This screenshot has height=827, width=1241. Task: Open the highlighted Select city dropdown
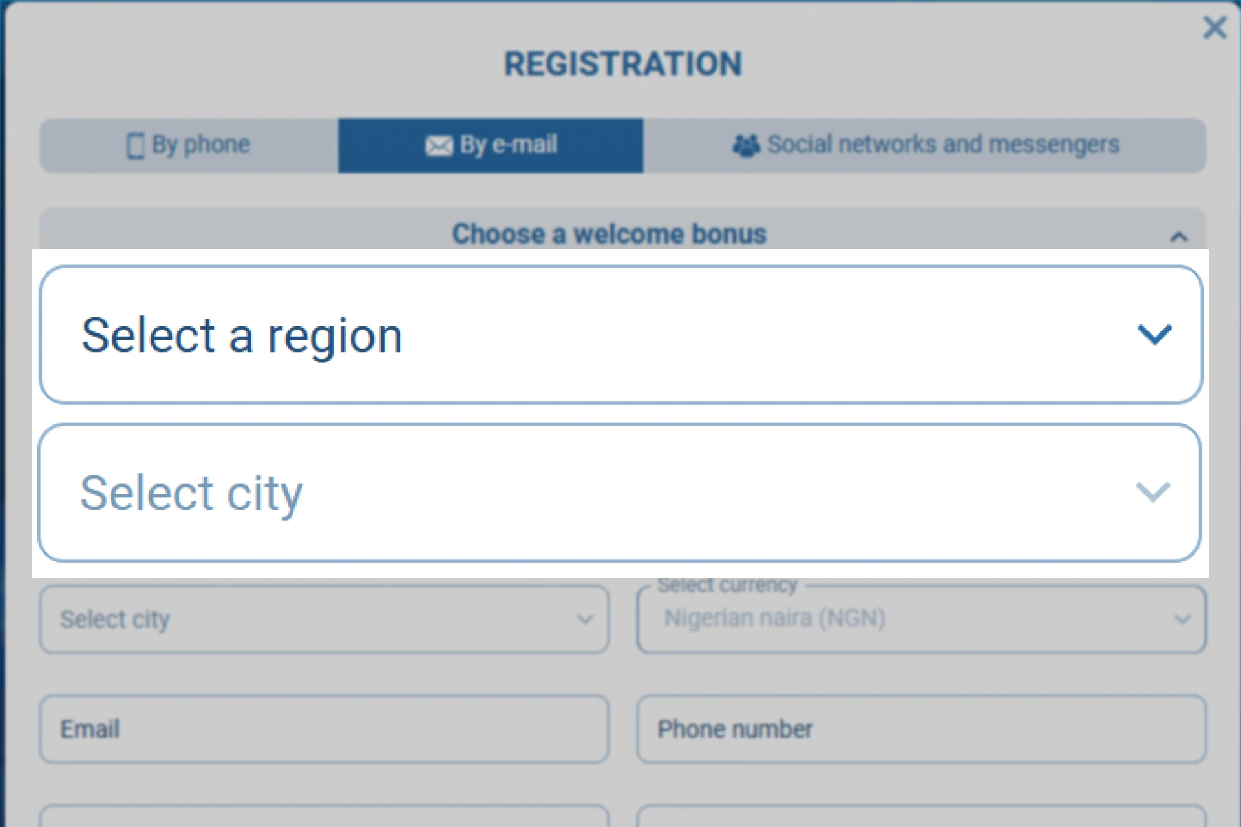(x=620, y=493)
